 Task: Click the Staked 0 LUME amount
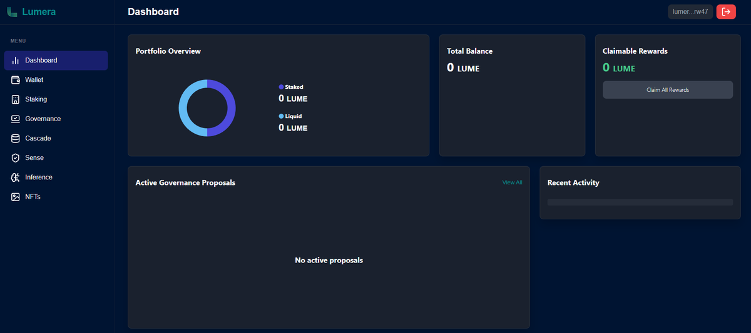(293, 99)
